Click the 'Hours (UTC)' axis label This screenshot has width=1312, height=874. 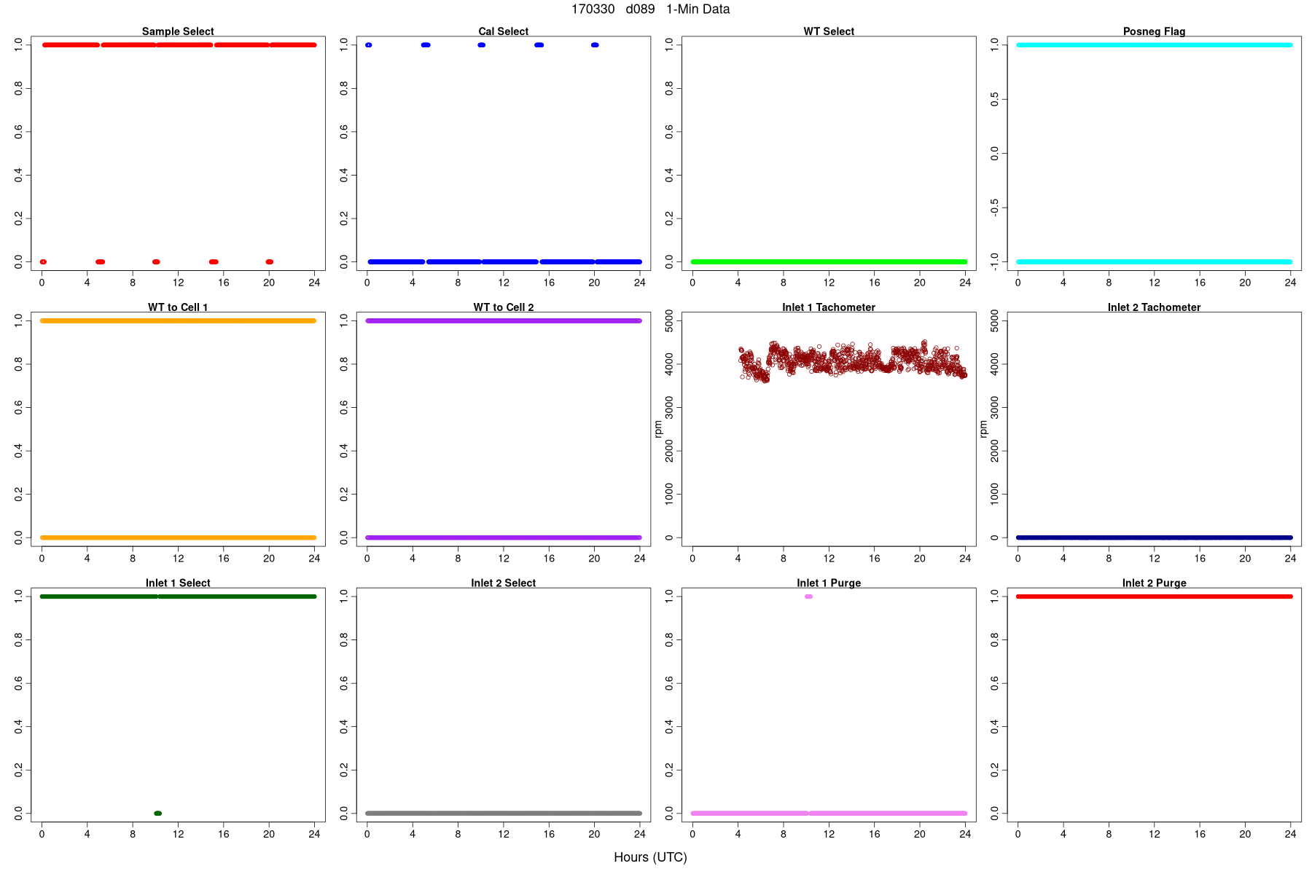tap(650, 857)
